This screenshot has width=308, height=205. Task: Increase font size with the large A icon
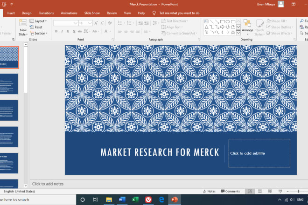coord(96,23)
